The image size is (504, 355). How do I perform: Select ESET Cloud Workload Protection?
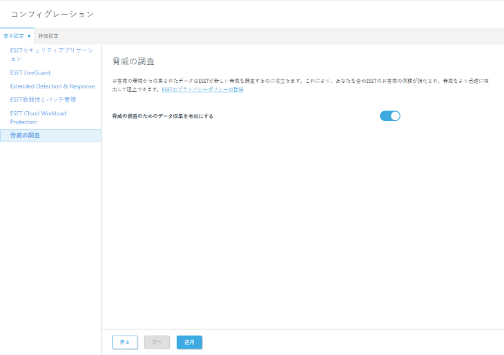coord(38,117)
